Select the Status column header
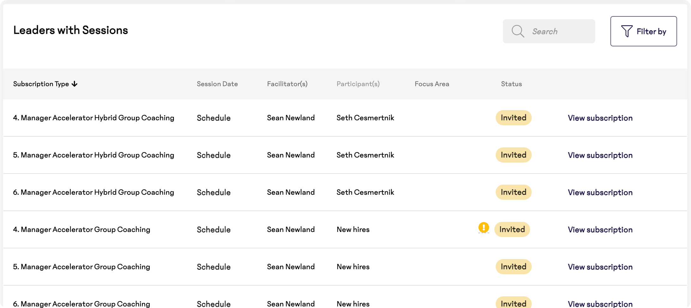The height and width of the screenshot is (308, 691). pos(511,84)
